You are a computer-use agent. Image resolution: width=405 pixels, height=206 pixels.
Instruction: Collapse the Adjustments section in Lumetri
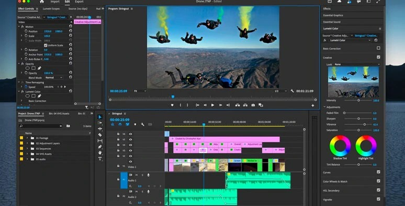[x=324, y=107]
